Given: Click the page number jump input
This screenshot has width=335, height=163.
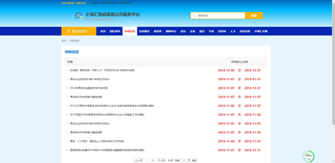Looking at the screenshot, I should click(184, 160).
